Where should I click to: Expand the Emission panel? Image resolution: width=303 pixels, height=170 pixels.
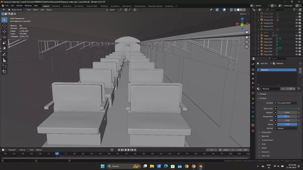click(x=265, y=152)
